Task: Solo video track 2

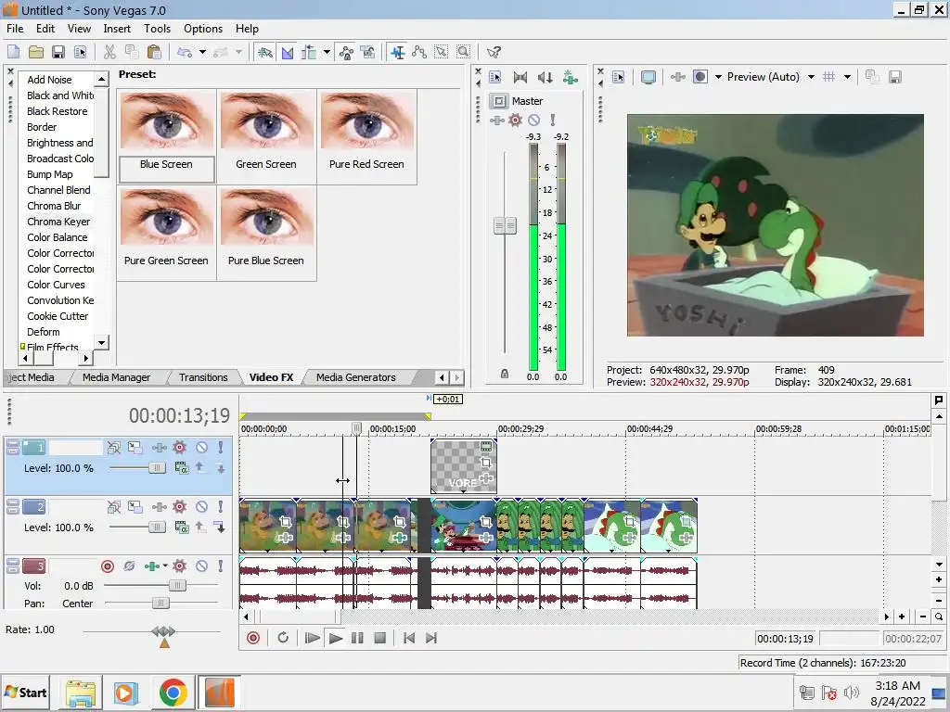Action: pyautogui.click(x=221, y=507)
